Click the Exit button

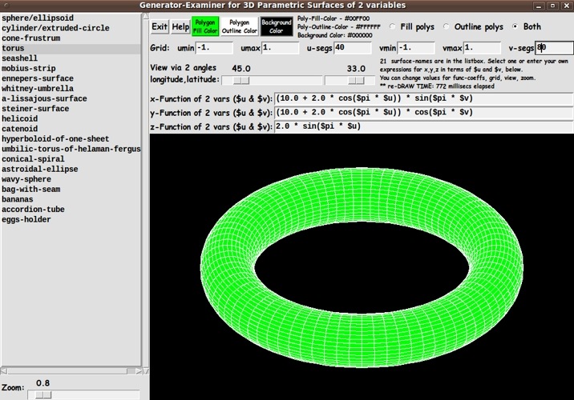click(160, 26)
